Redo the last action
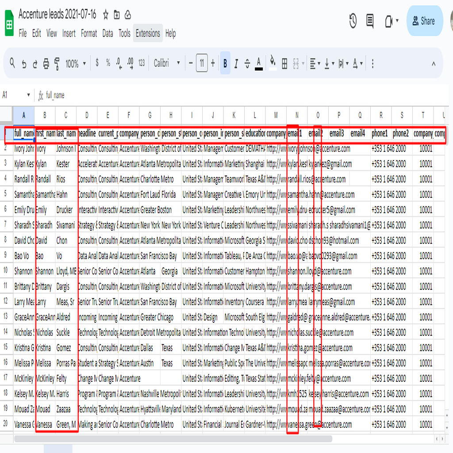 pyautogui.click(x=35, y=64)
